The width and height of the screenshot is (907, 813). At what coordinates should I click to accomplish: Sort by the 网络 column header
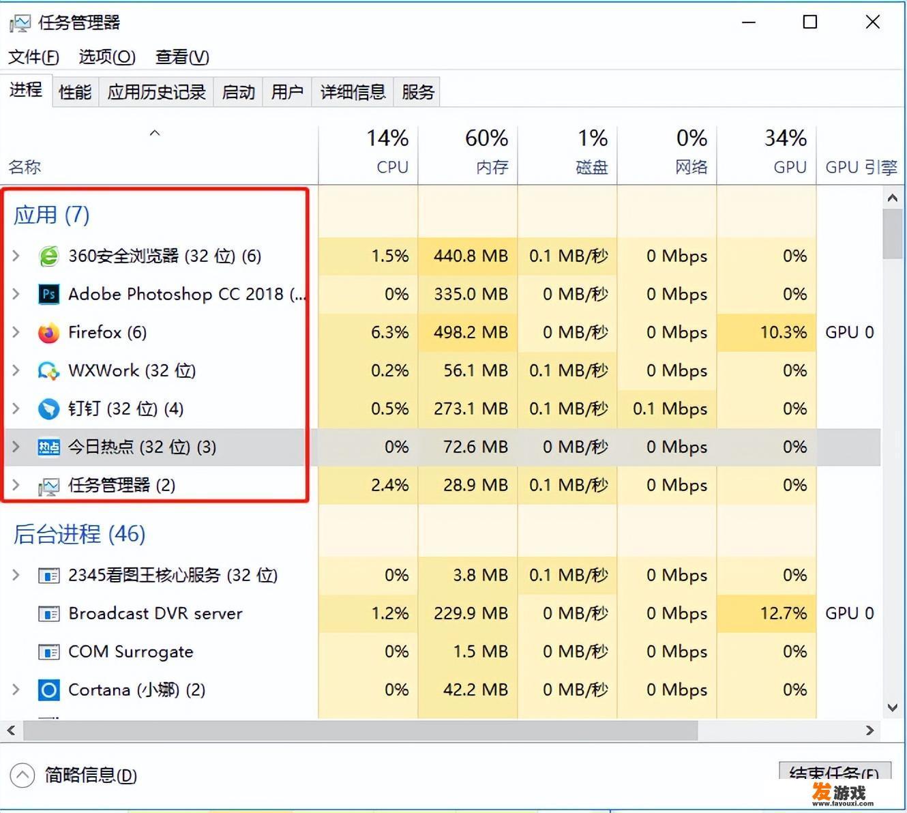[667, 156]
